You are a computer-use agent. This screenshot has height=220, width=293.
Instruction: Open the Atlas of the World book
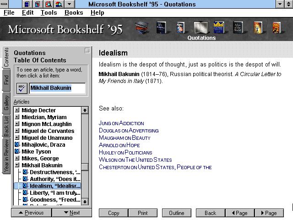[238, 27]
